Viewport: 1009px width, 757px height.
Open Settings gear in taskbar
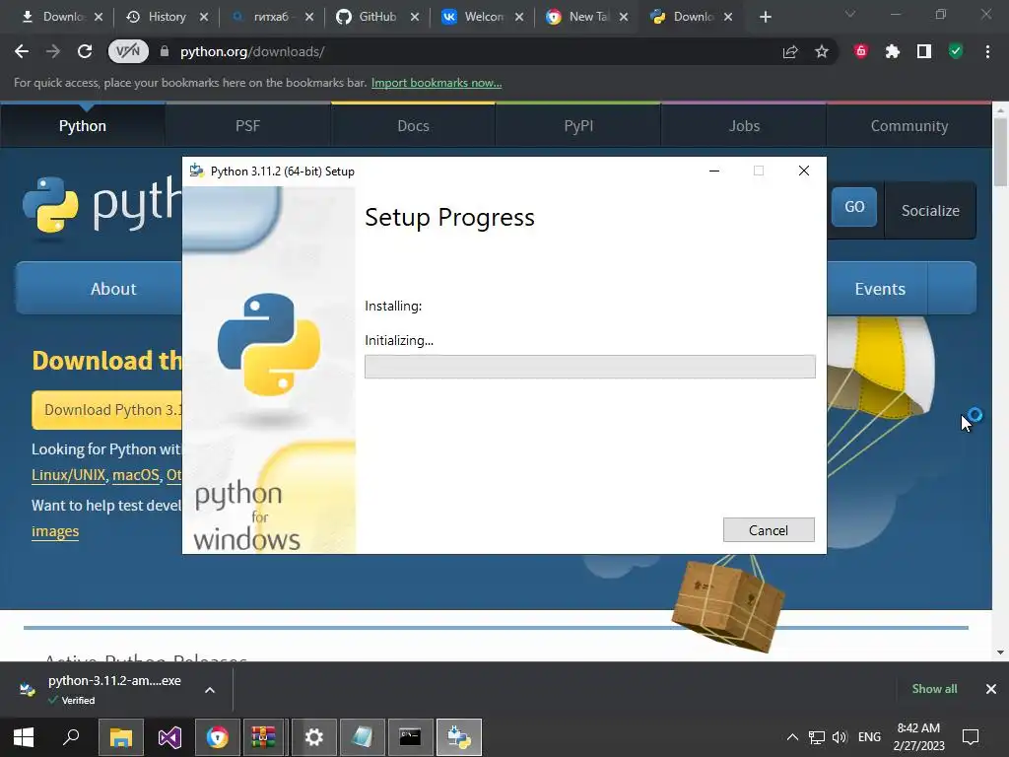314,737
